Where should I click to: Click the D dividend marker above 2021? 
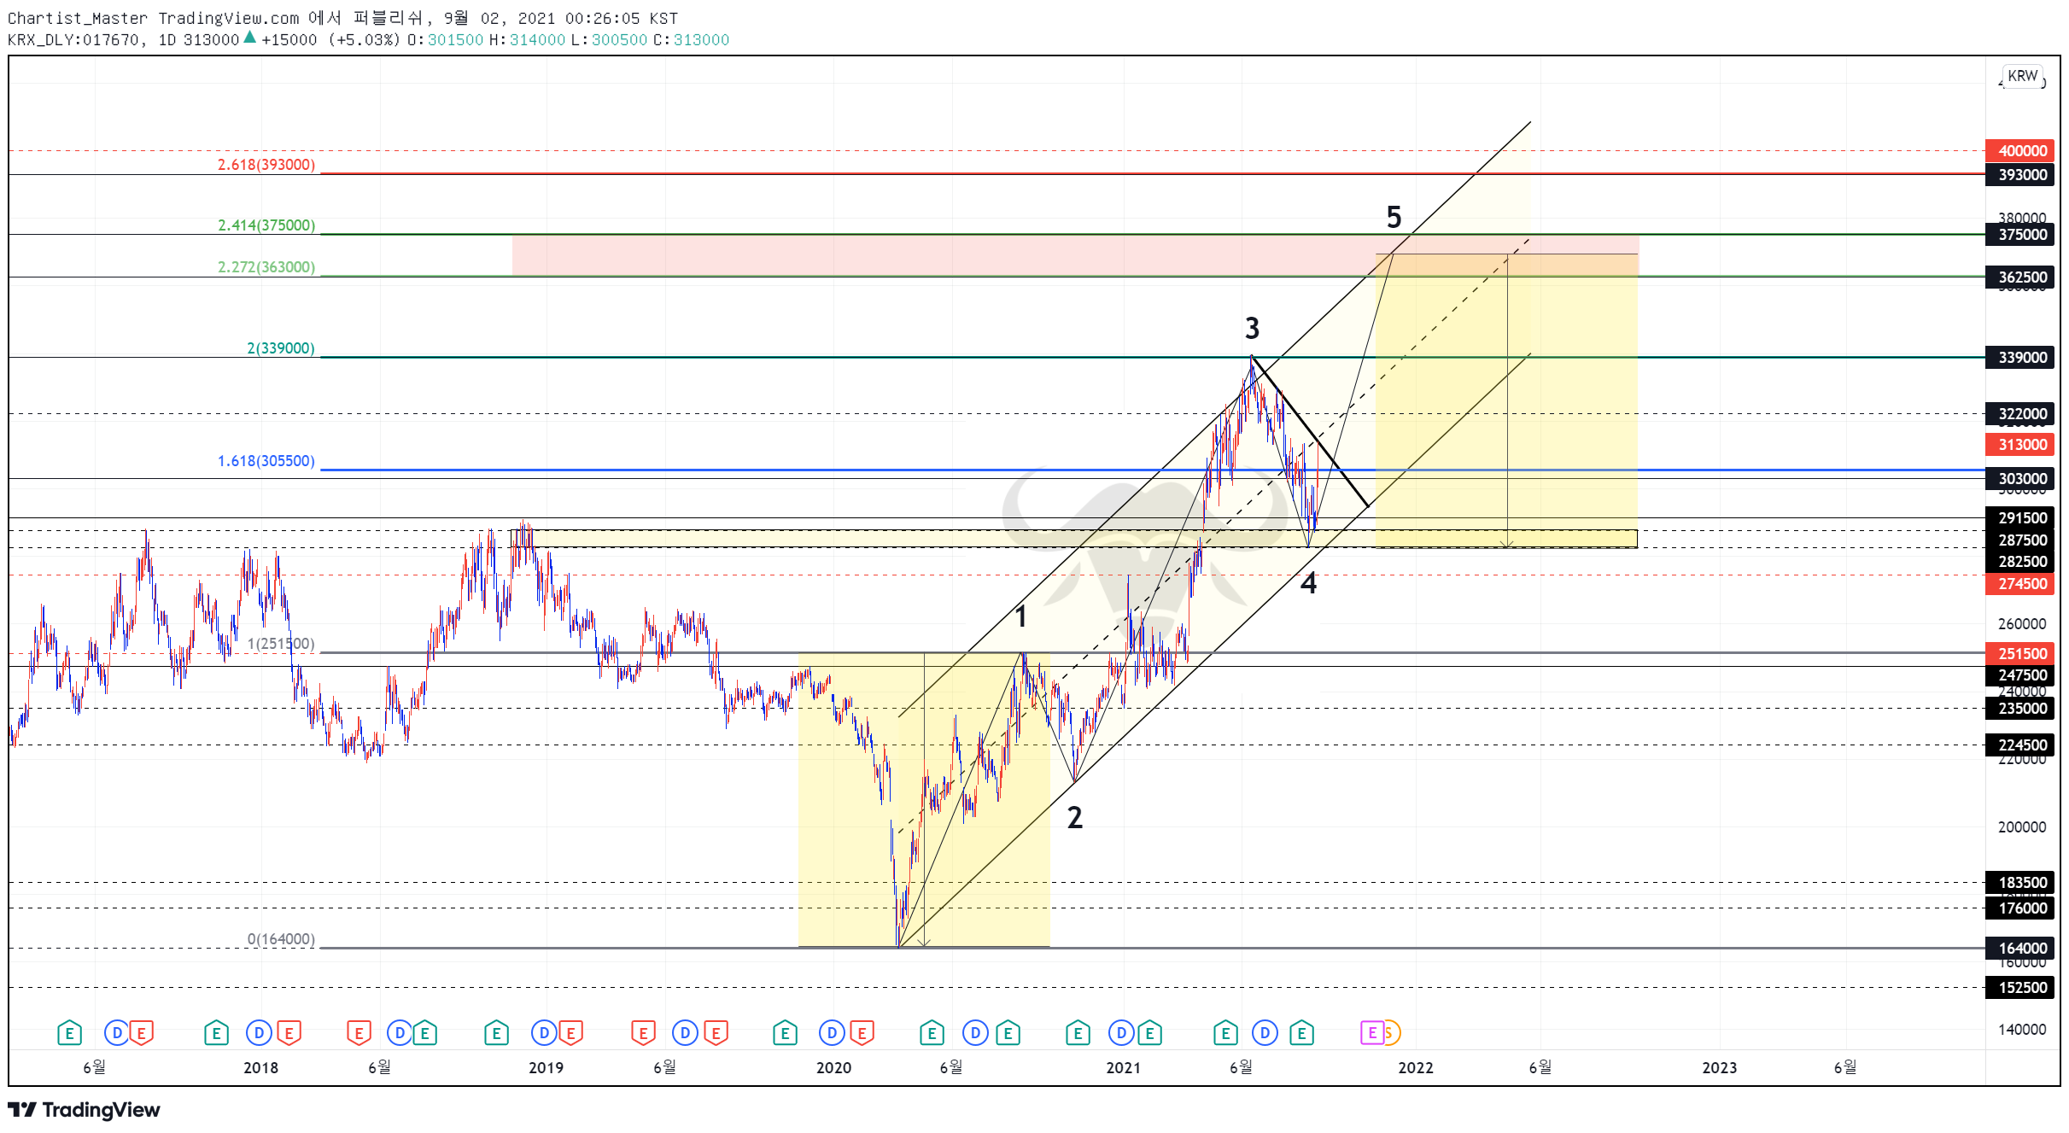pos(1121,1033)
